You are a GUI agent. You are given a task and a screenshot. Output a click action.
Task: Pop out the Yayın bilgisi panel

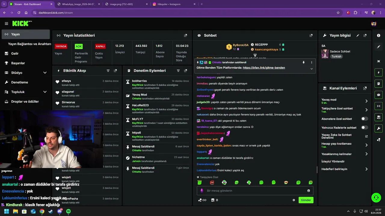coord(365,35)
